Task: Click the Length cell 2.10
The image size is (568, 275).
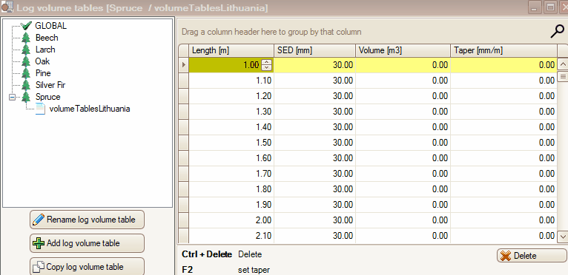Action: point(231,236)
